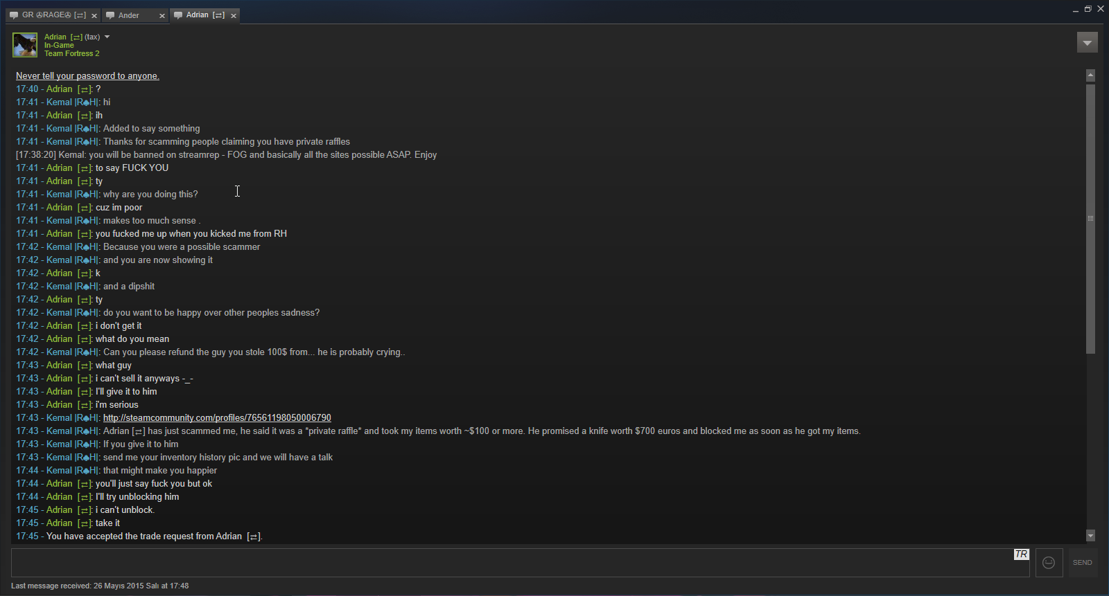Click scrollbar up arrow in chat
The width and height of the screenshot is (1109, 596).
1090,75
